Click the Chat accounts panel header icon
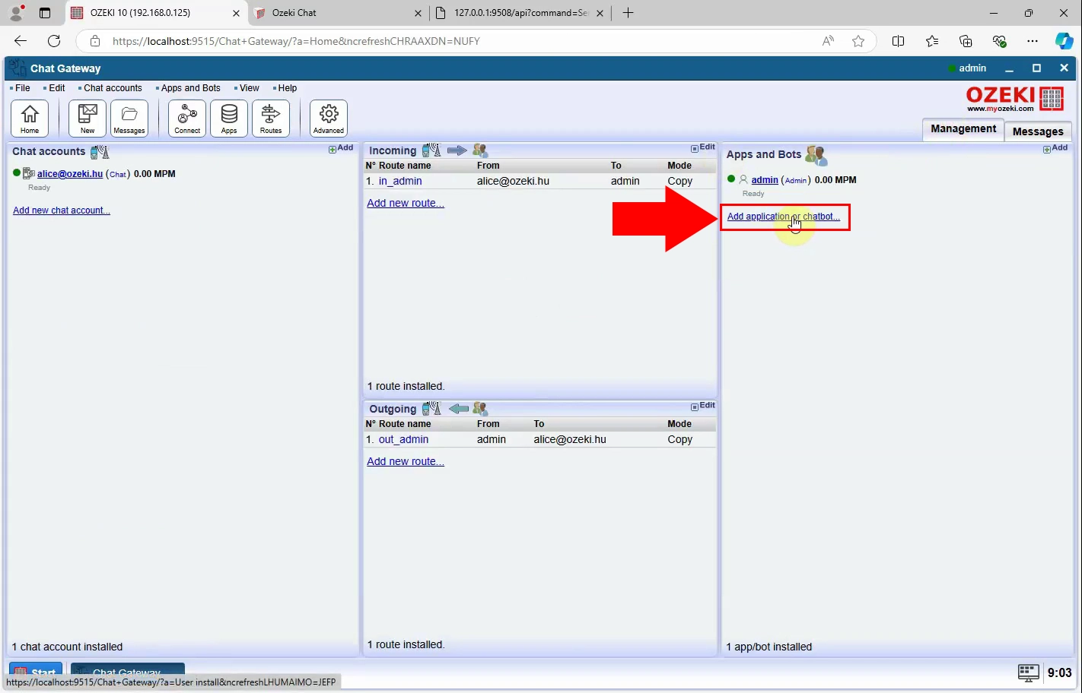1082x693 pixels. 100,152
